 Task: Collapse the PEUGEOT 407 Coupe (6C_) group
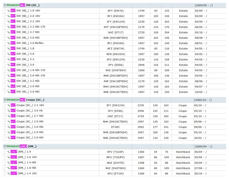[x=5, y=100]
